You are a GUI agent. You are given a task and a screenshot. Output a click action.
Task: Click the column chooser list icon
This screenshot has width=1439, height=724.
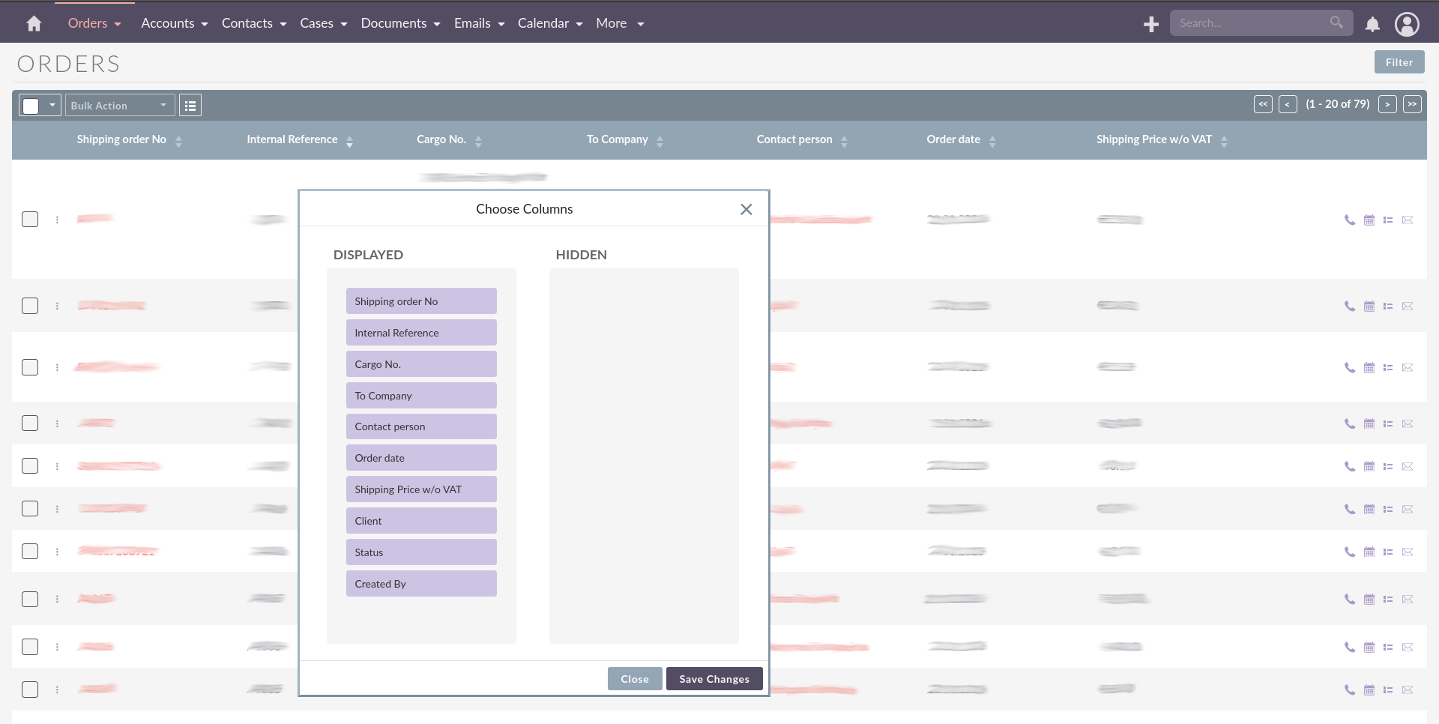(x=190, y=106)
